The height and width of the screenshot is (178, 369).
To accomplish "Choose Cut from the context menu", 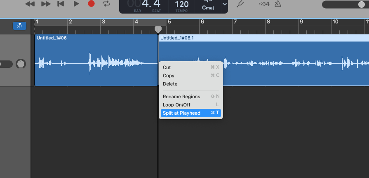I will 190,67.
